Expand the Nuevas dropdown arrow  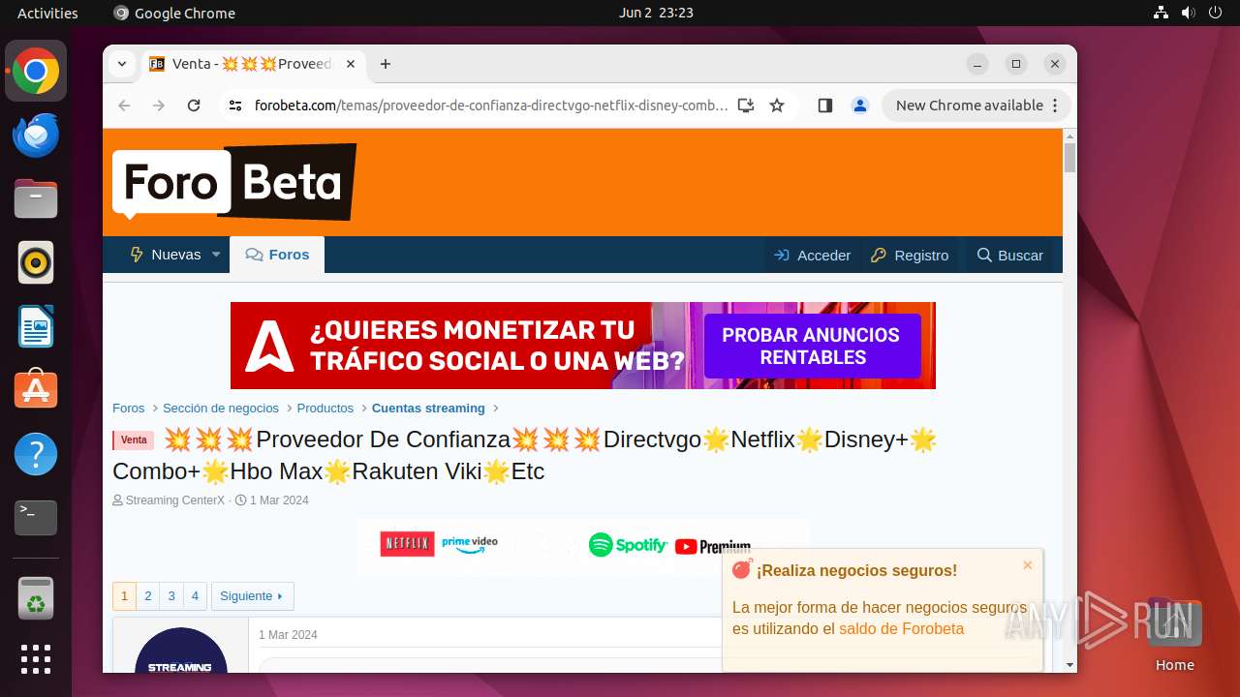coord(216,255)
